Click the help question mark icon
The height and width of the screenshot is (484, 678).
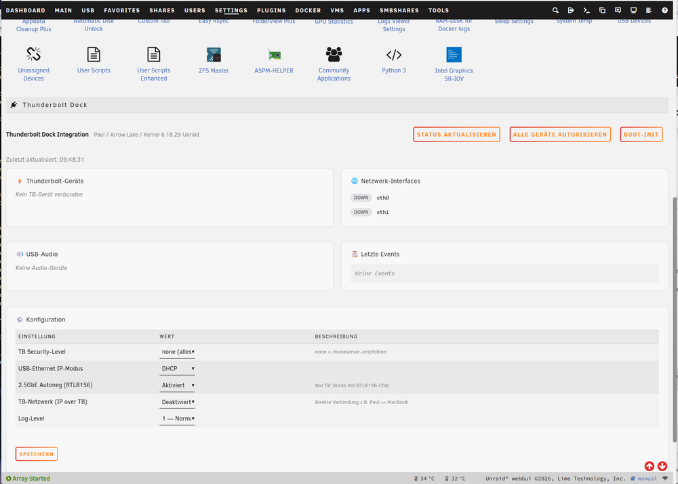[664, 10]
